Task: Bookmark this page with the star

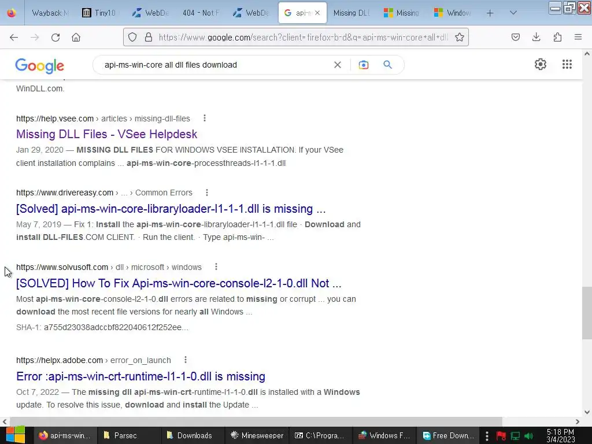Action: point(460,37)
